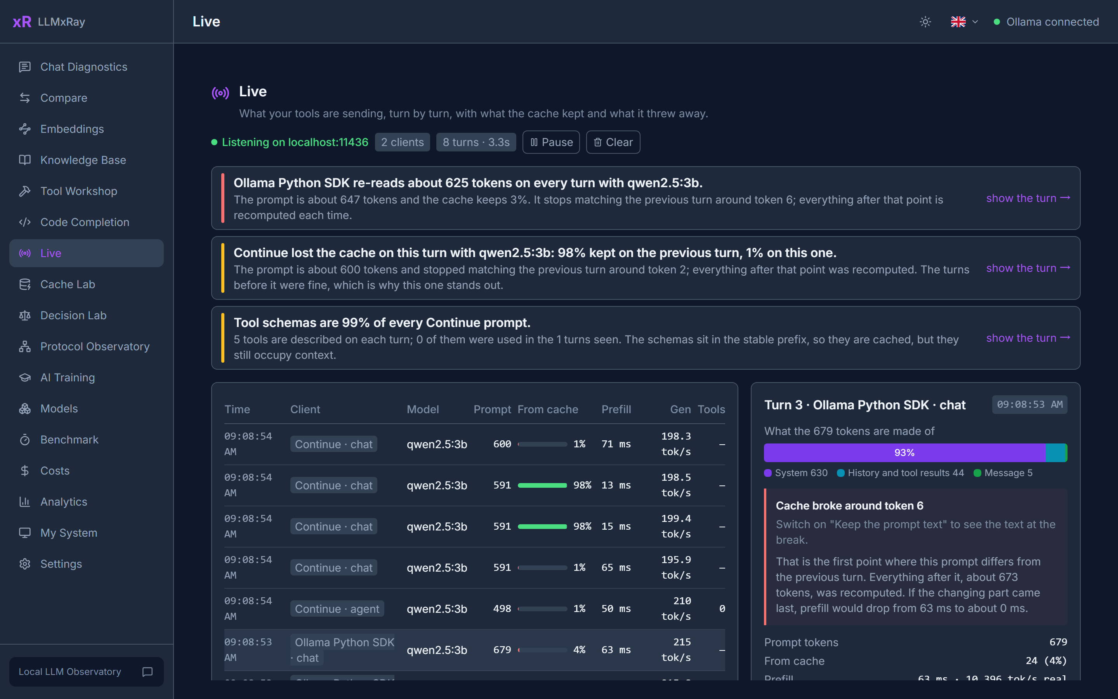Navigate to Benchmark section
Image resolution: width=1118 pixels, height=699 pixels.
tap(87, 440)
